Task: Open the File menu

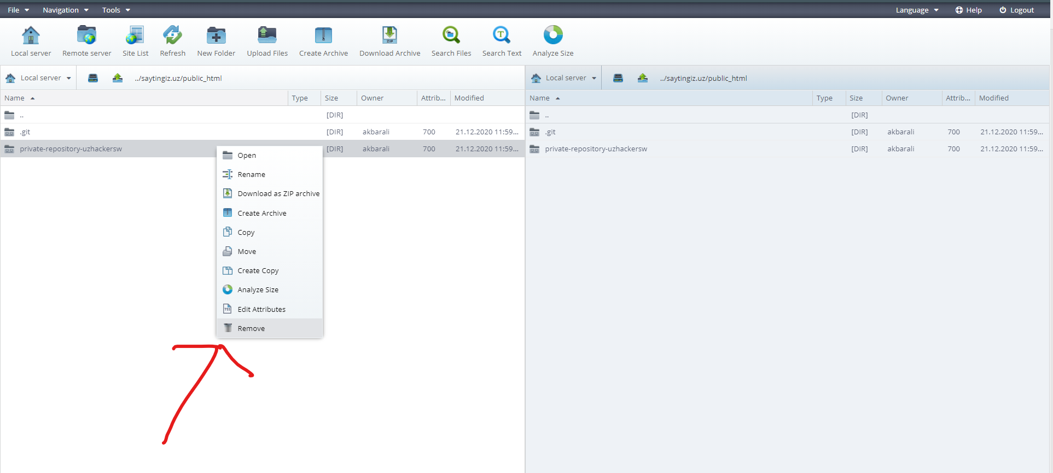Action: [x=18, y=10]
